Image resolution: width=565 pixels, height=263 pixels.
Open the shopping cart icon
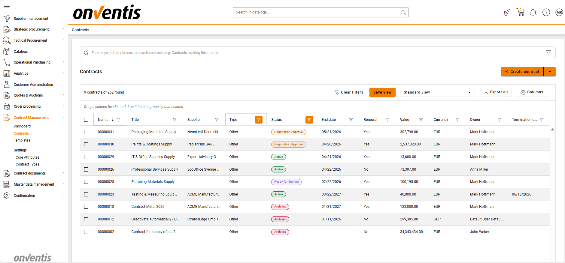(520, 12)
